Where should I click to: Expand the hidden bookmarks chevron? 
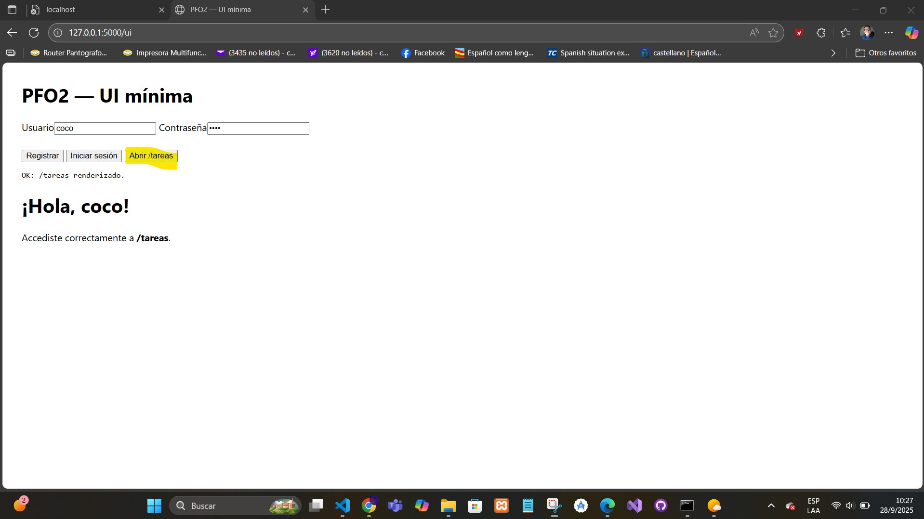(833, 53)
